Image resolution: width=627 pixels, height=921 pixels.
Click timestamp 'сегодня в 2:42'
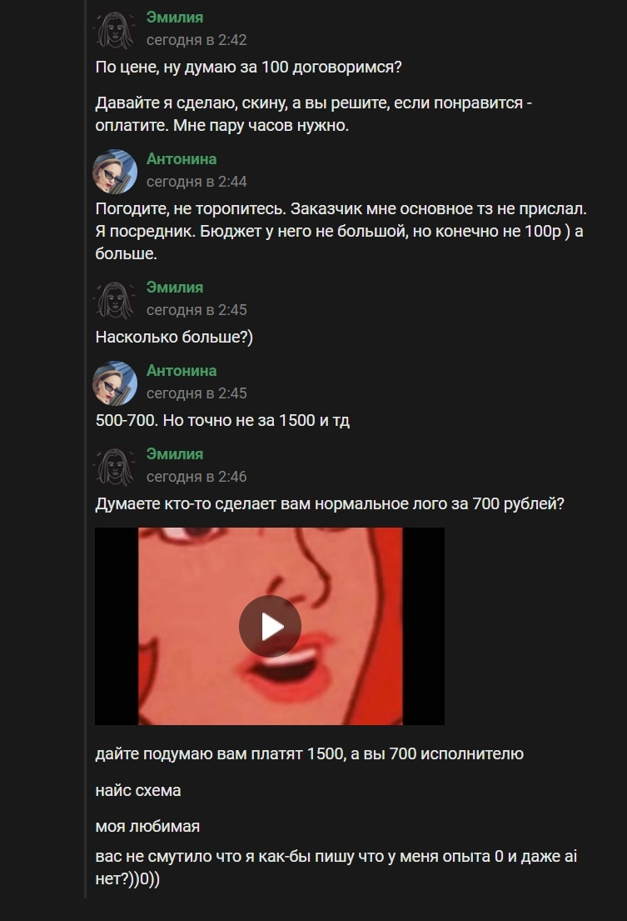(197, 40)
